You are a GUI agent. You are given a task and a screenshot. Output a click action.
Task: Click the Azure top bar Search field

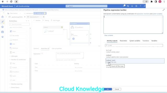tap(86, 6)
